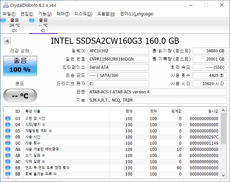
Task: Click the power on hours value 10620 시간
Action: click(210, 84)
